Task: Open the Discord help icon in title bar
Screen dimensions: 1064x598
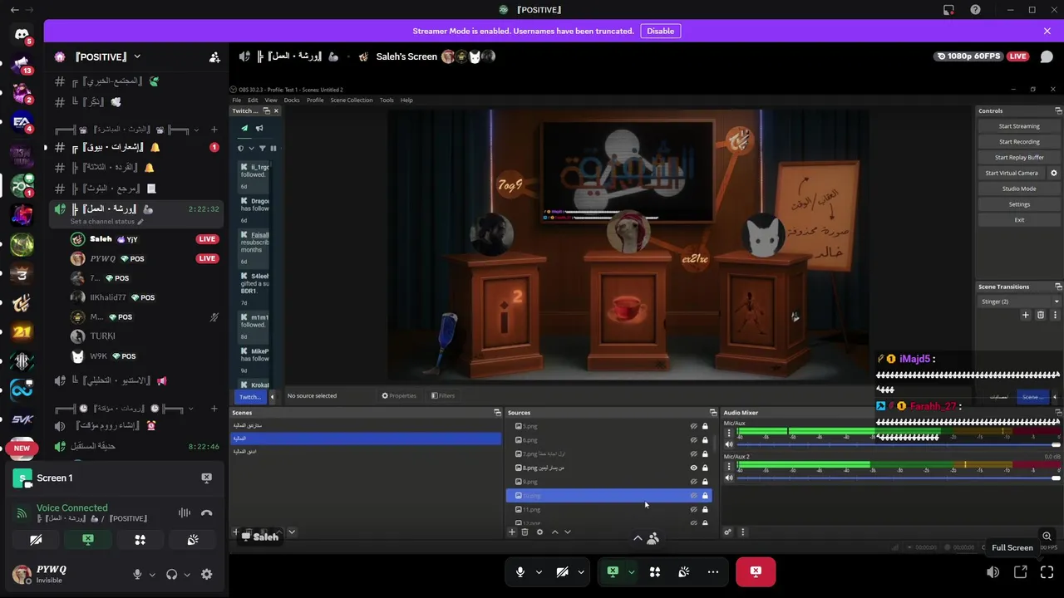Action: click(975, 10)
